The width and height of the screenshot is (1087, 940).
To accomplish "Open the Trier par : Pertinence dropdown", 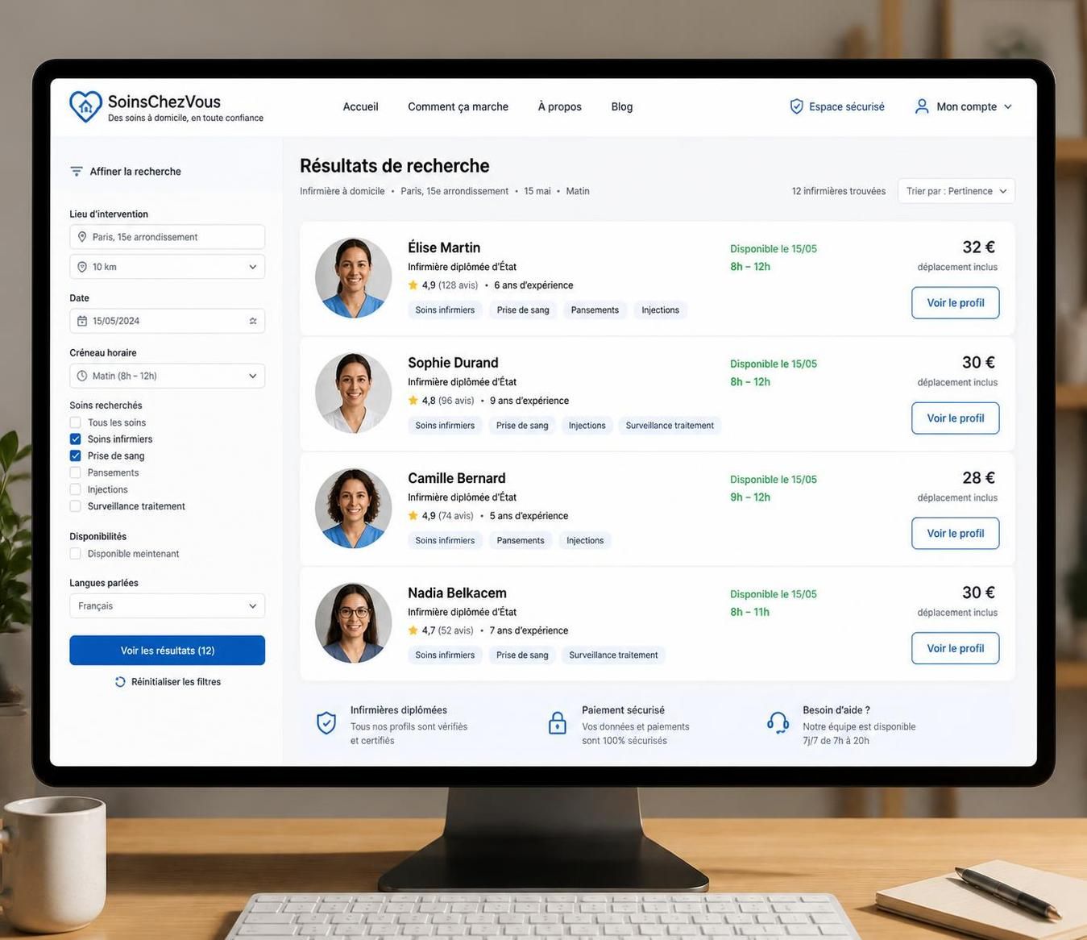I will (x=956, y=191).
